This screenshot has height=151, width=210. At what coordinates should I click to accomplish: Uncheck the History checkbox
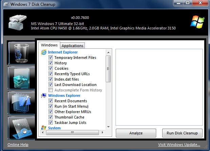point(50,63)
